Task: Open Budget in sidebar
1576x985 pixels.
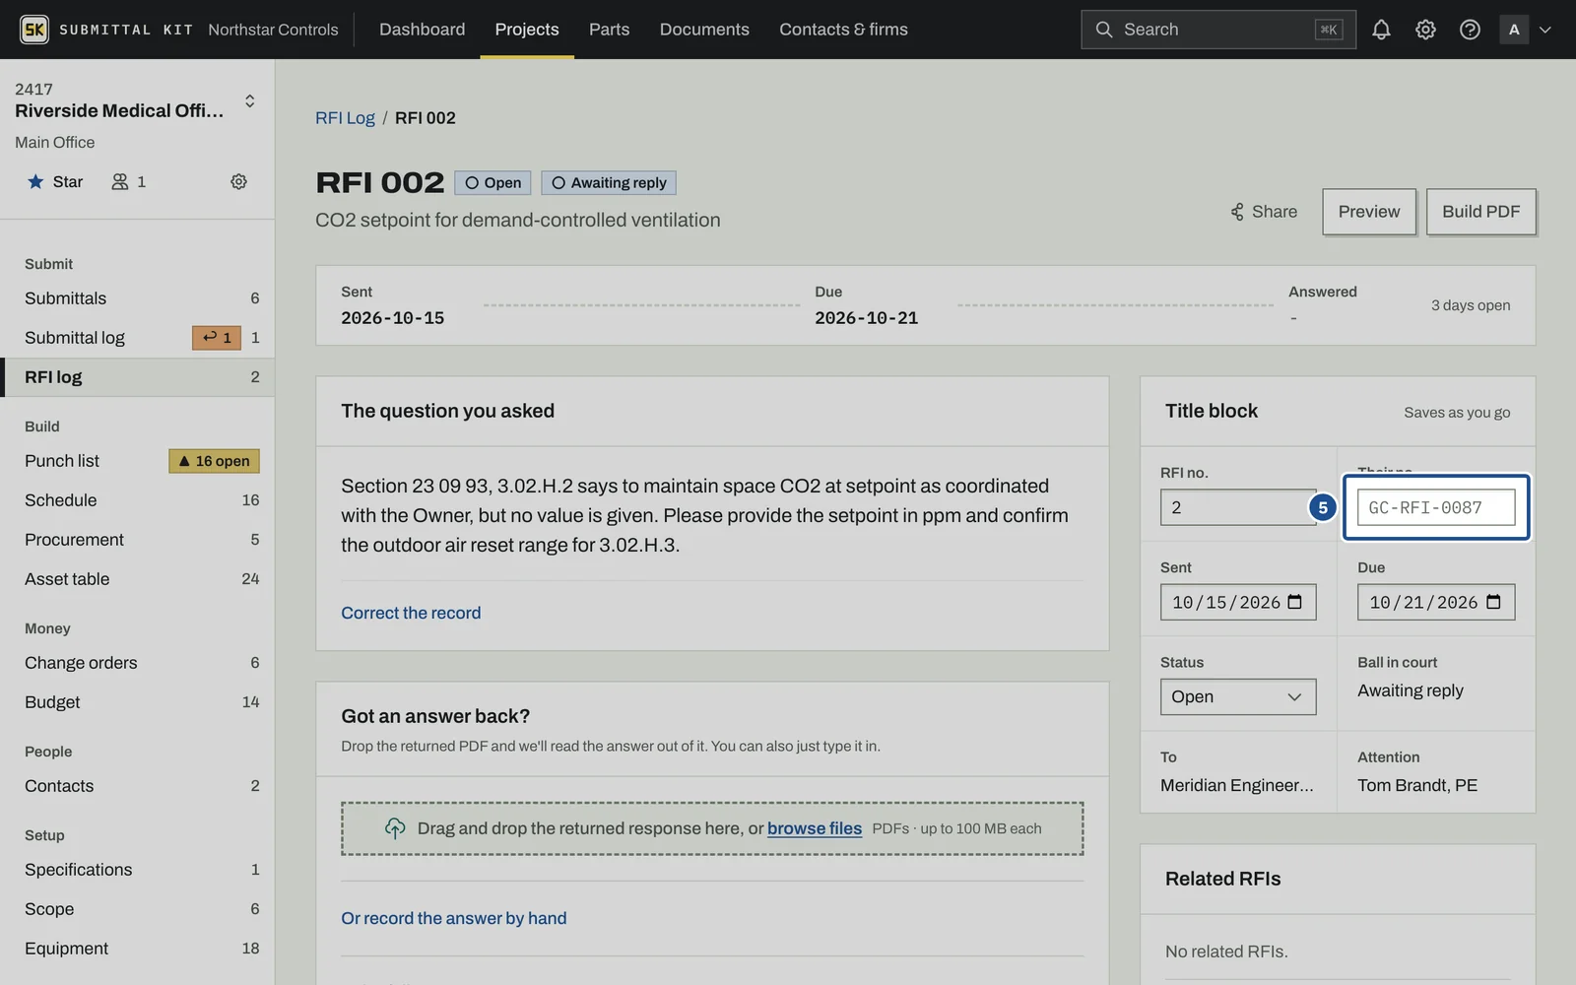Action: point(138,702)
